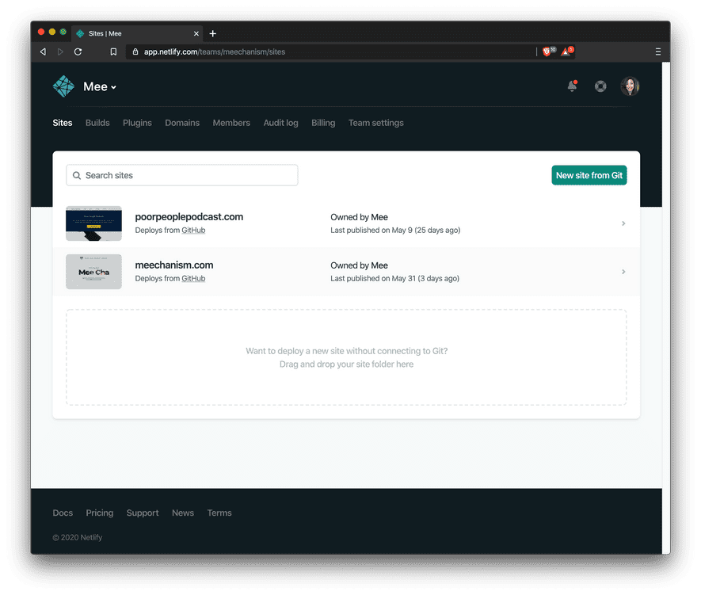
Task: Click the bookmark icon in the address bar
Action: coord(113,51)
